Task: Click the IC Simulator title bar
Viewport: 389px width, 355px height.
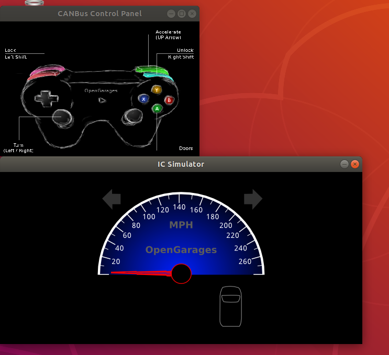Action: pos(181,164)
